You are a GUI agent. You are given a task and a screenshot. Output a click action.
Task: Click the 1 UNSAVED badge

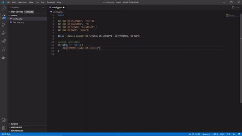click(29, 12)
